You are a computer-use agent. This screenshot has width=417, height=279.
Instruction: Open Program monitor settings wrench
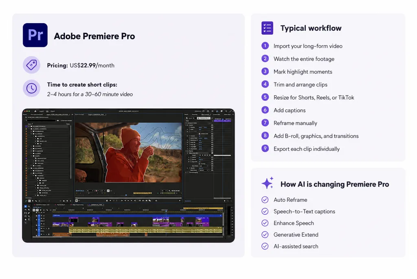tap(169, 191)
